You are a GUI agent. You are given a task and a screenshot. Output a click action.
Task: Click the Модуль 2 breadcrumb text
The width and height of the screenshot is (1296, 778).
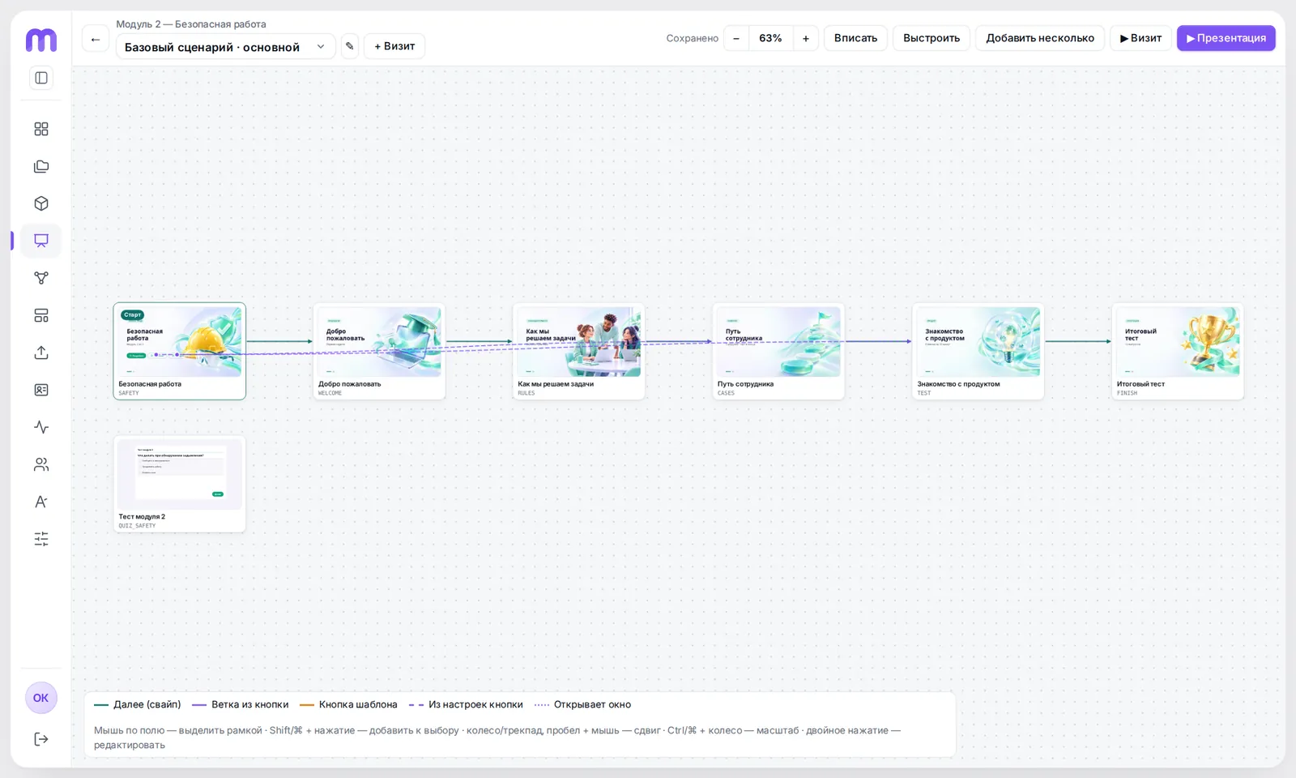(x=191, y=24)
